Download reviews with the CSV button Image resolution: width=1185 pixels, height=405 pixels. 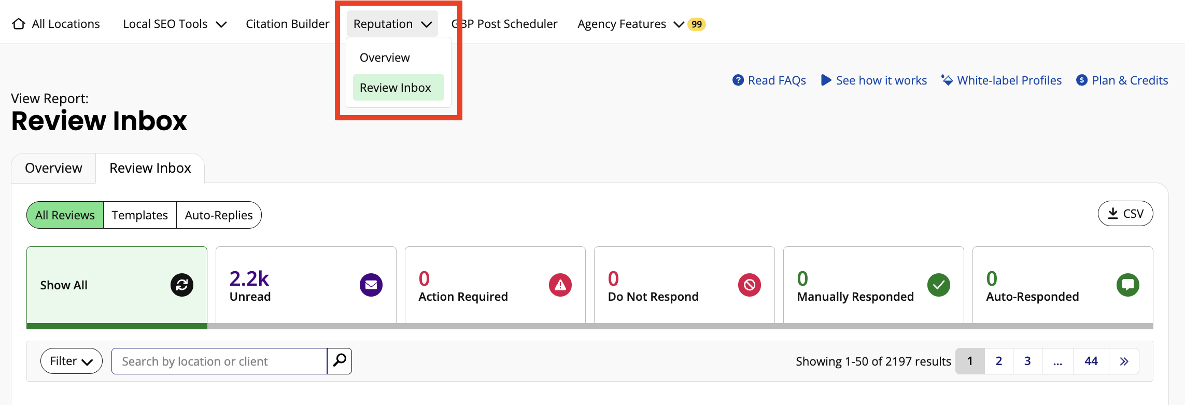tap(1125, 214)
